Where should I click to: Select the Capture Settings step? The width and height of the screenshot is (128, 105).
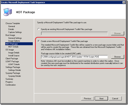pos(15,32)
